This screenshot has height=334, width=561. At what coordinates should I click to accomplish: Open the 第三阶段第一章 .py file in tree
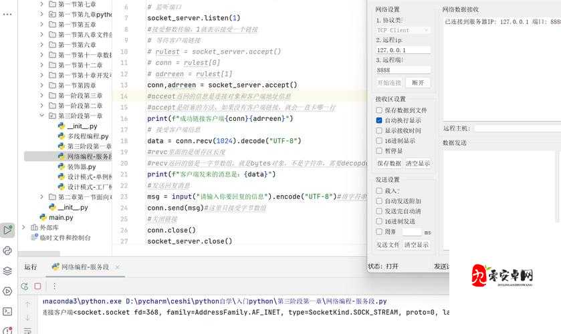click(85, 146)
